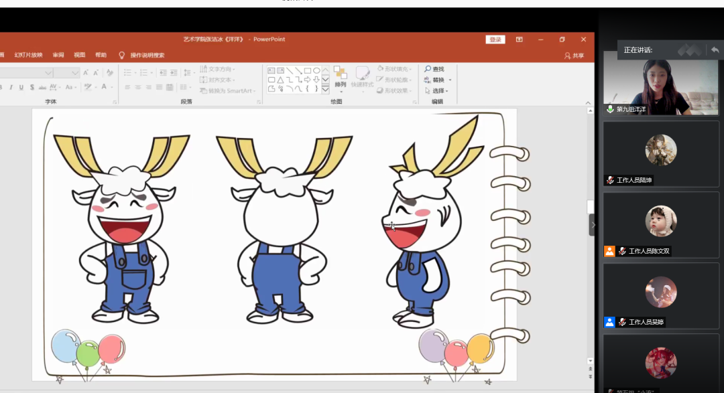724x393 pixels.
Task: Toggle underline formatting
Action: (21, 87)
